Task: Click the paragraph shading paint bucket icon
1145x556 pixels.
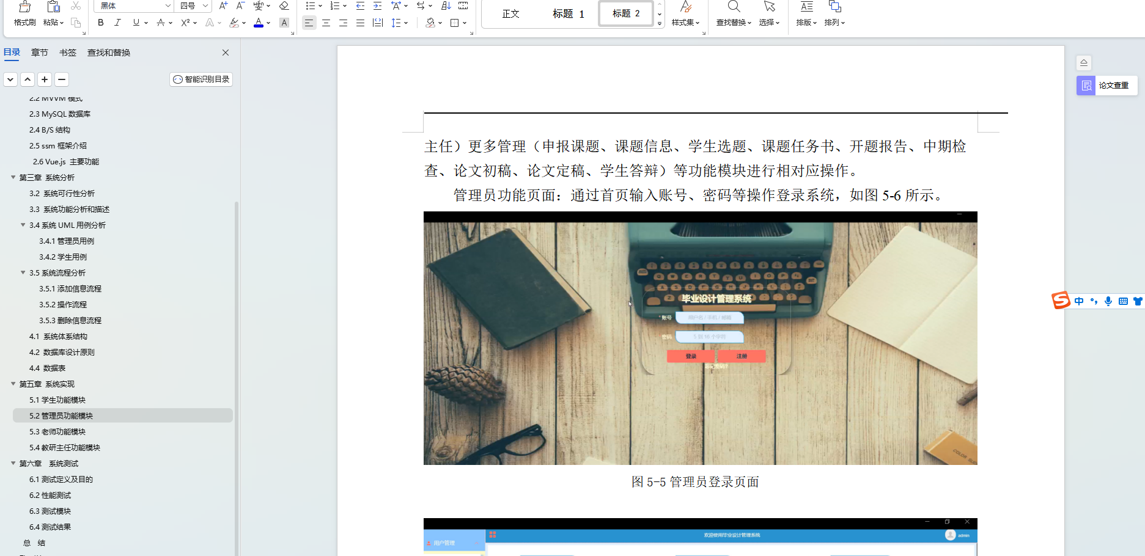Action: click(x=430, y=23)
